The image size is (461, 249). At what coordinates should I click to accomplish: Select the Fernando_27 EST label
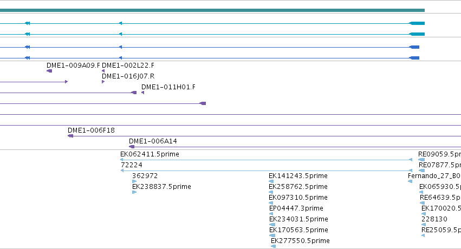pos(434,176)
